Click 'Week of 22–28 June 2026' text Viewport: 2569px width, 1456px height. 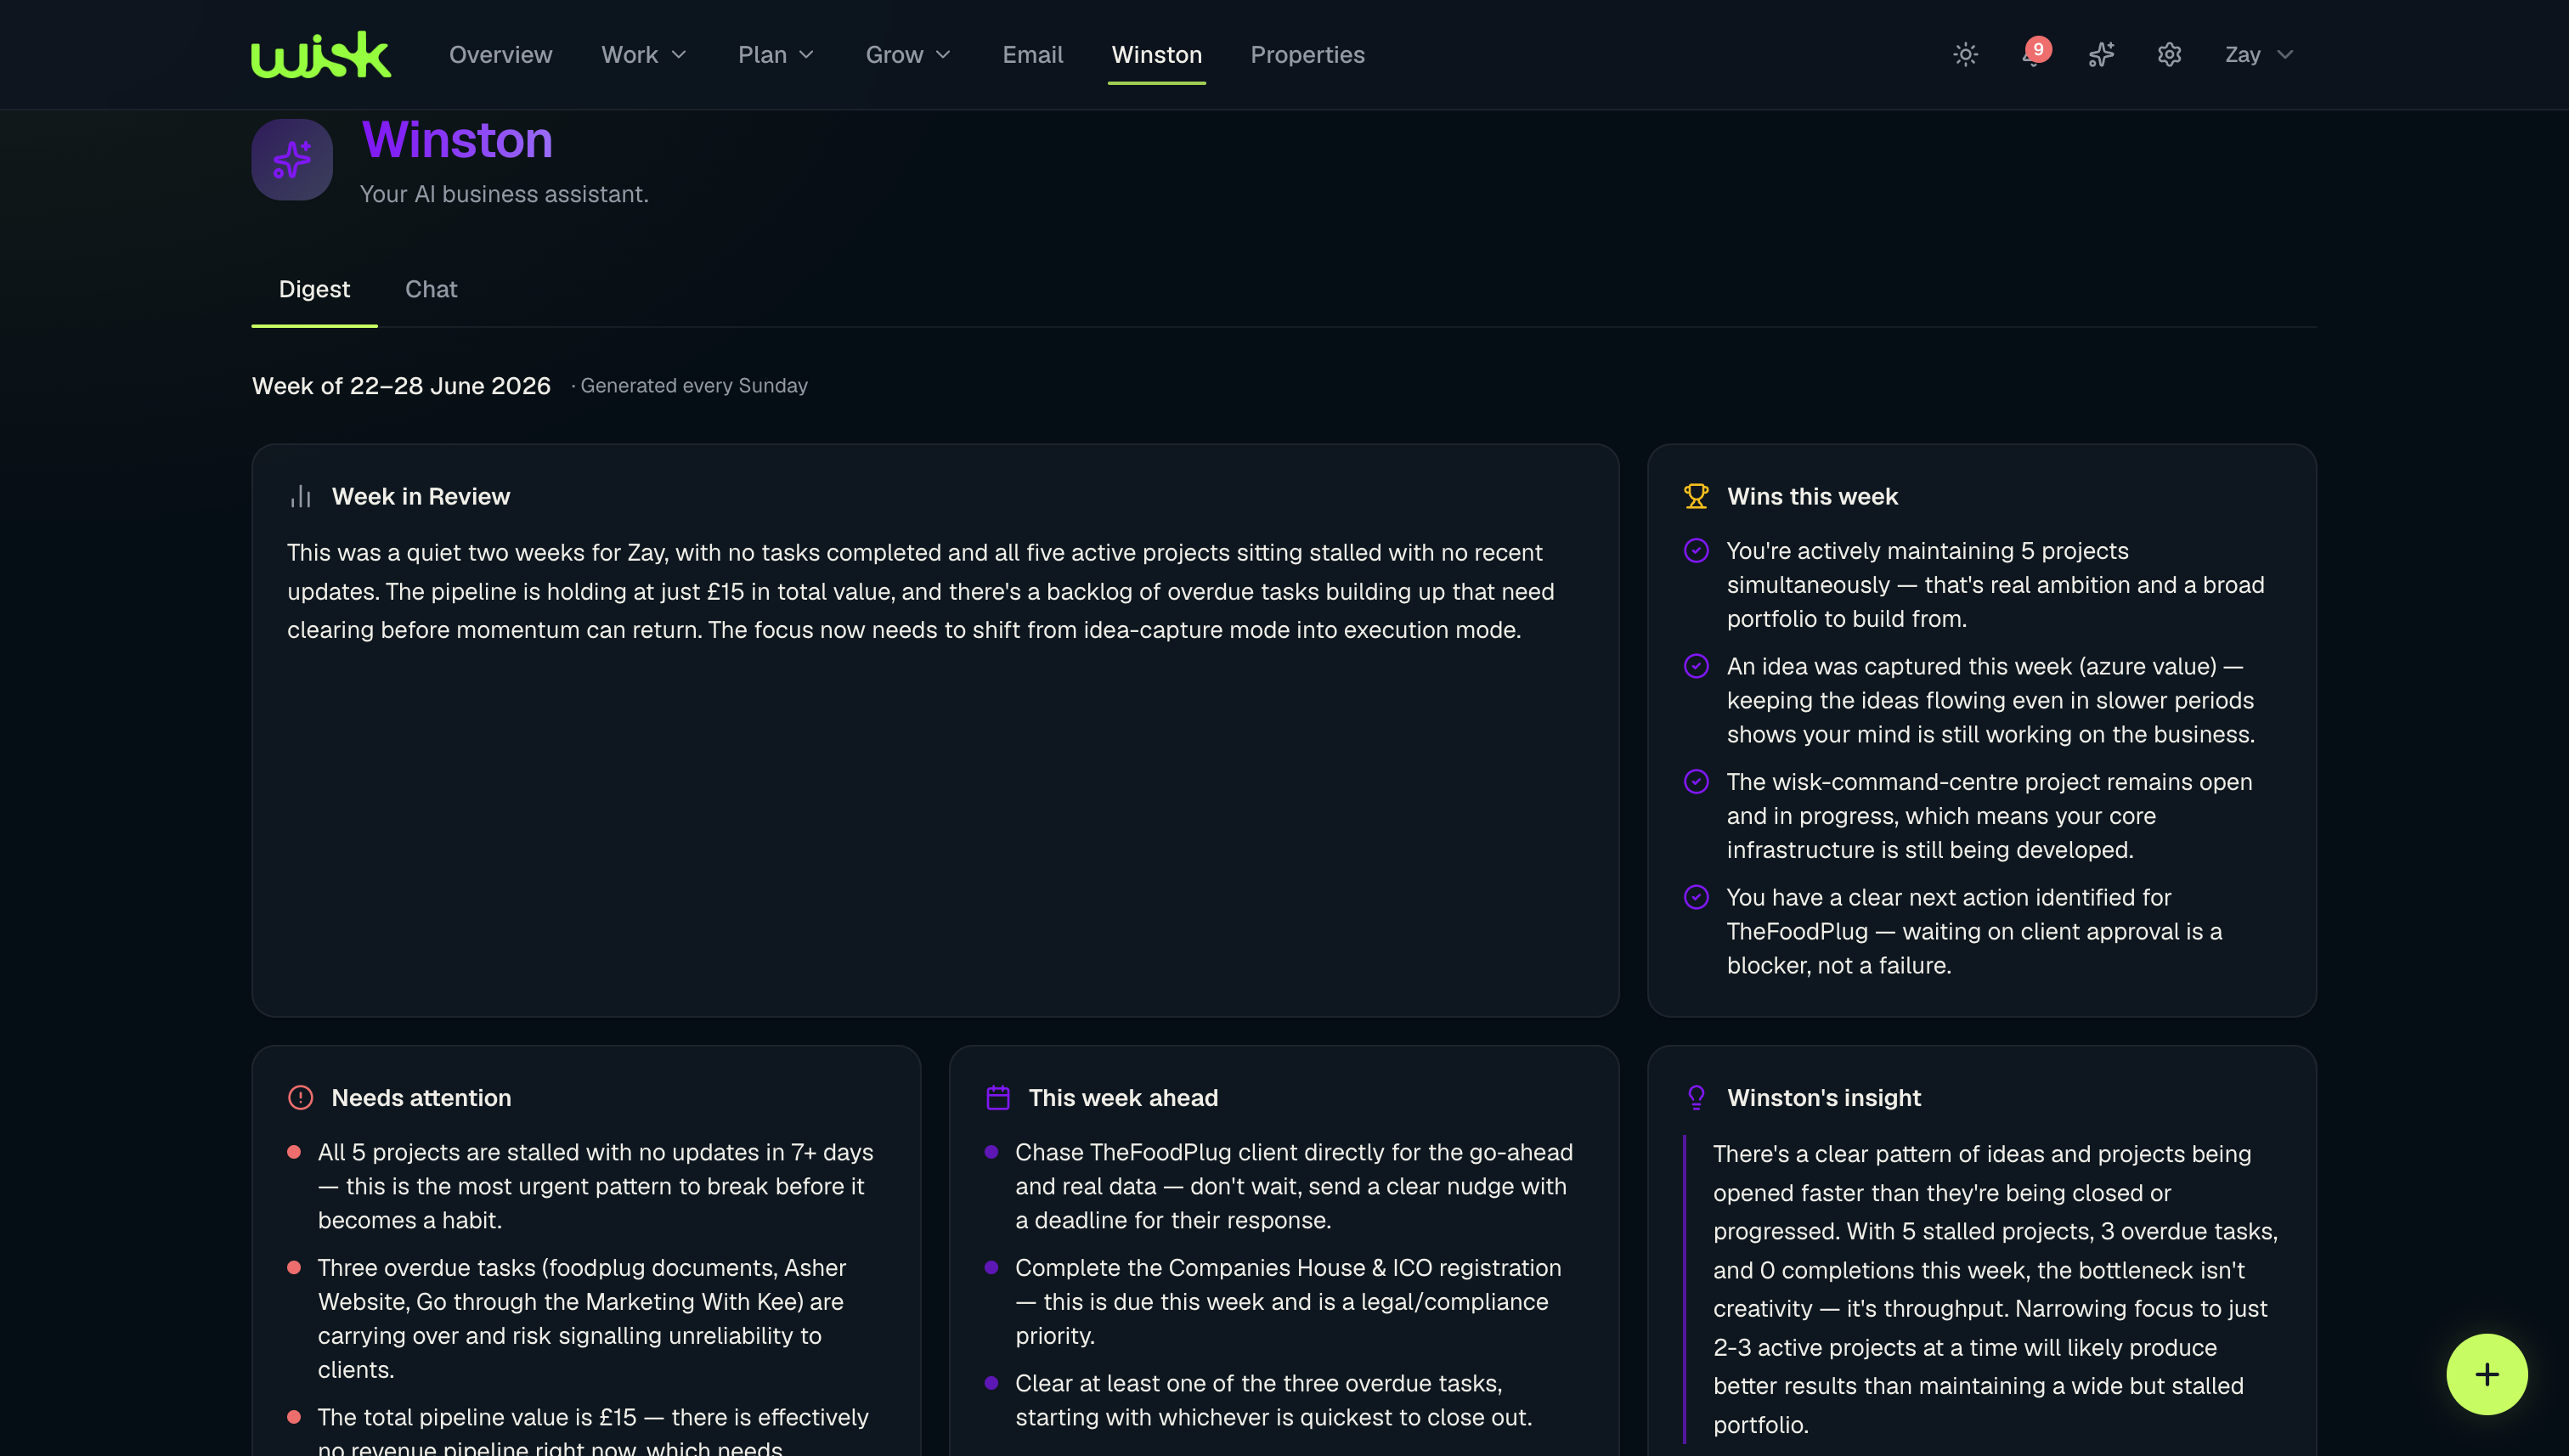401,385
